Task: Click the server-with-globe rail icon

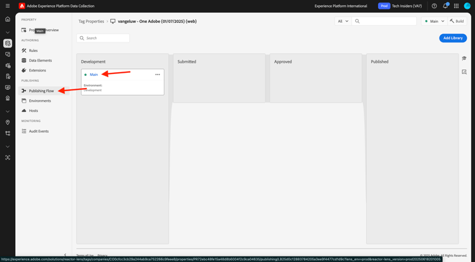Action: pyautogui.click(x=8, y=66)
